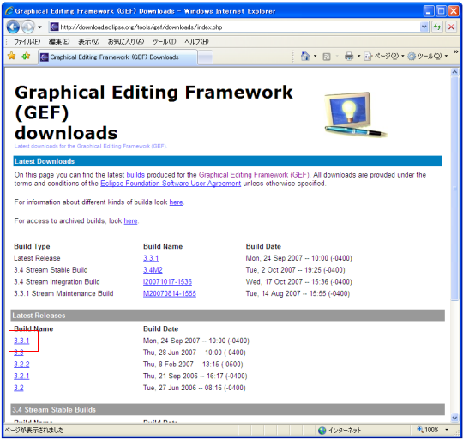Screen dimensions: 463x440
Task: Click the vertical scrollbar down arrow
Action: tap(454, 418)
